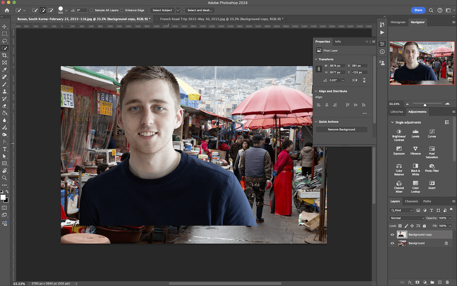The height and width of the screenshot is (286, 457).
Task: Hide the Background layer
Action: (392, 243)
